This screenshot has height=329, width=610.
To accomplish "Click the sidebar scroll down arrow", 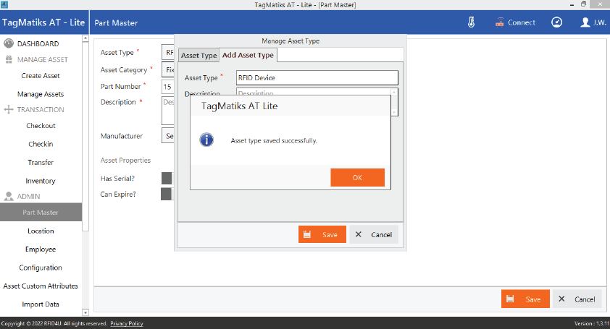I will pos(86,312).
